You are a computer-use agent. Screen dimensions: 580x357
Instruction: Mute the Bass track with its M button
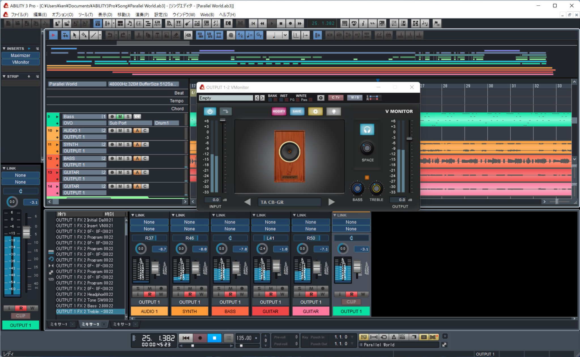click(x=120, y=116)
